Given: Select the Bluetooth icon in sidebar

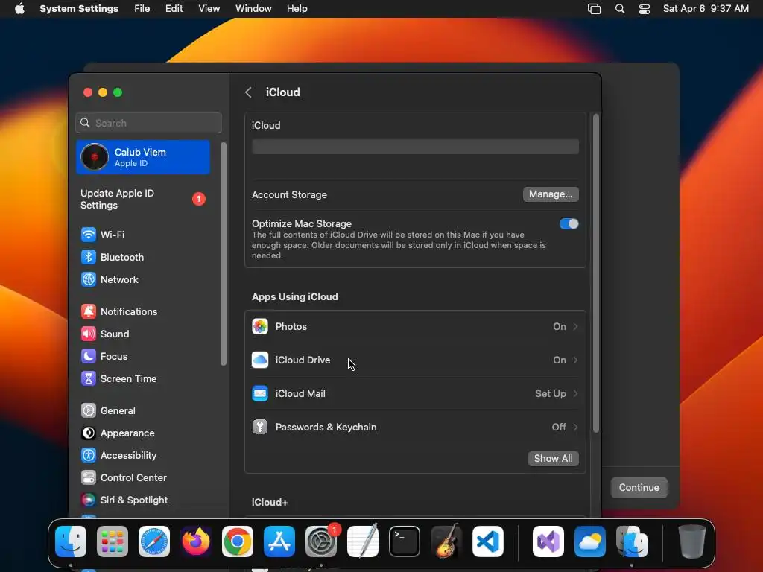Looking at the screenshot, I should [89, 257].
